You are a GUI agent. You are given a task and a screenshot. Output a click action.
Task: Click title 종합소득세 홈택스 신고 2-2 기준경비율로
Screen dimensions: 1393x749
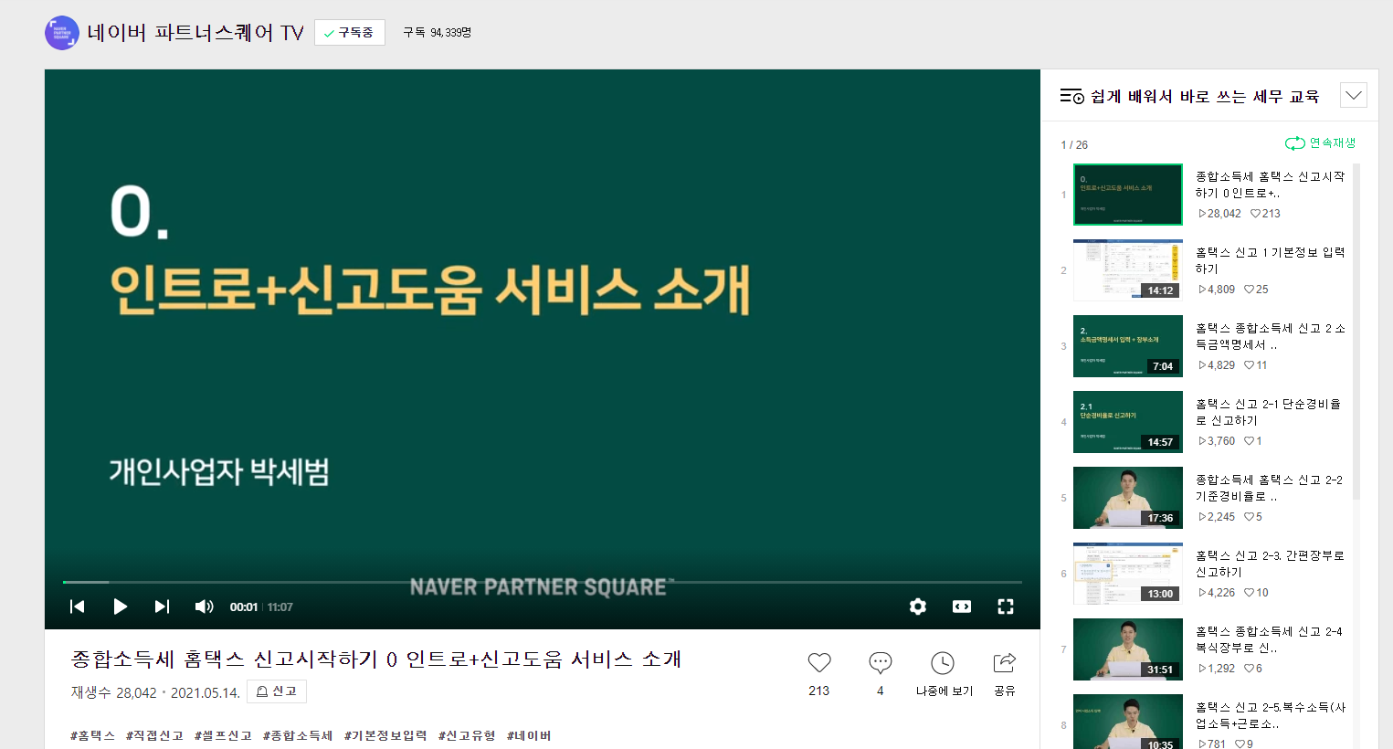tap(1270, 488)
